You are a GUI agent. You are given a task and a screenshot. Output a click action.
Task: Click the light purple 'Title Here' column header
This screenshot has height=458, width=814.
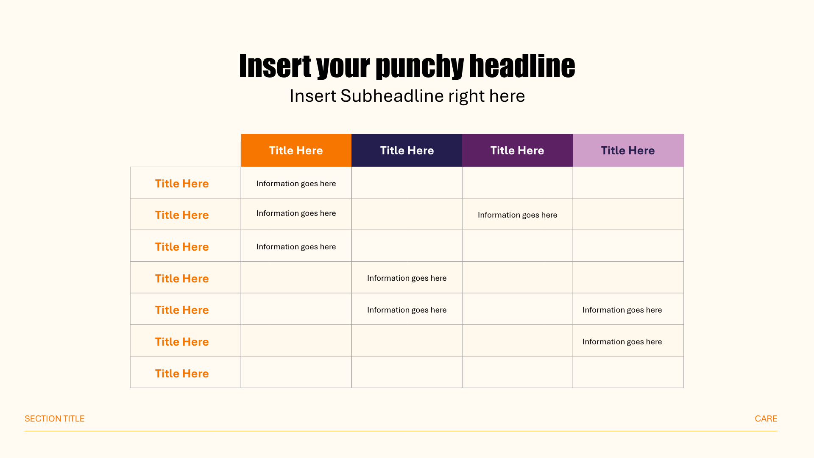pos(628,150)
